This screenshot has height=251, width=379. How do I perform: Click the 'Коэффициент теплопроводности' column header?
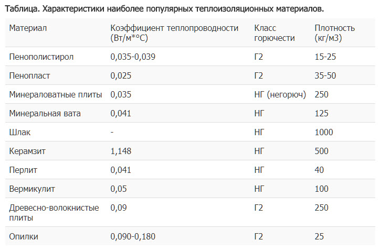coord(174,33)
